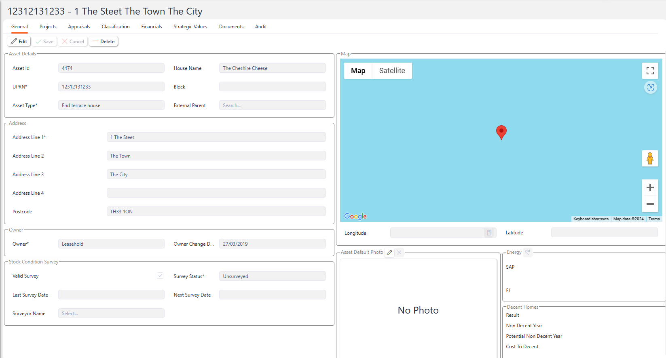Select the Street View pegman icon

pos(650,158)
